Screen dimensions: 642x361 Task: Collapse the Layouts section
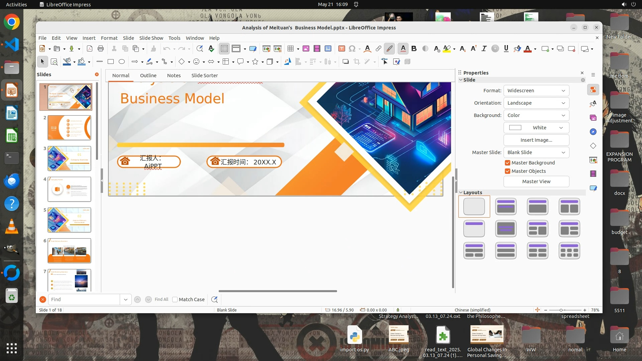coord(461,193)
